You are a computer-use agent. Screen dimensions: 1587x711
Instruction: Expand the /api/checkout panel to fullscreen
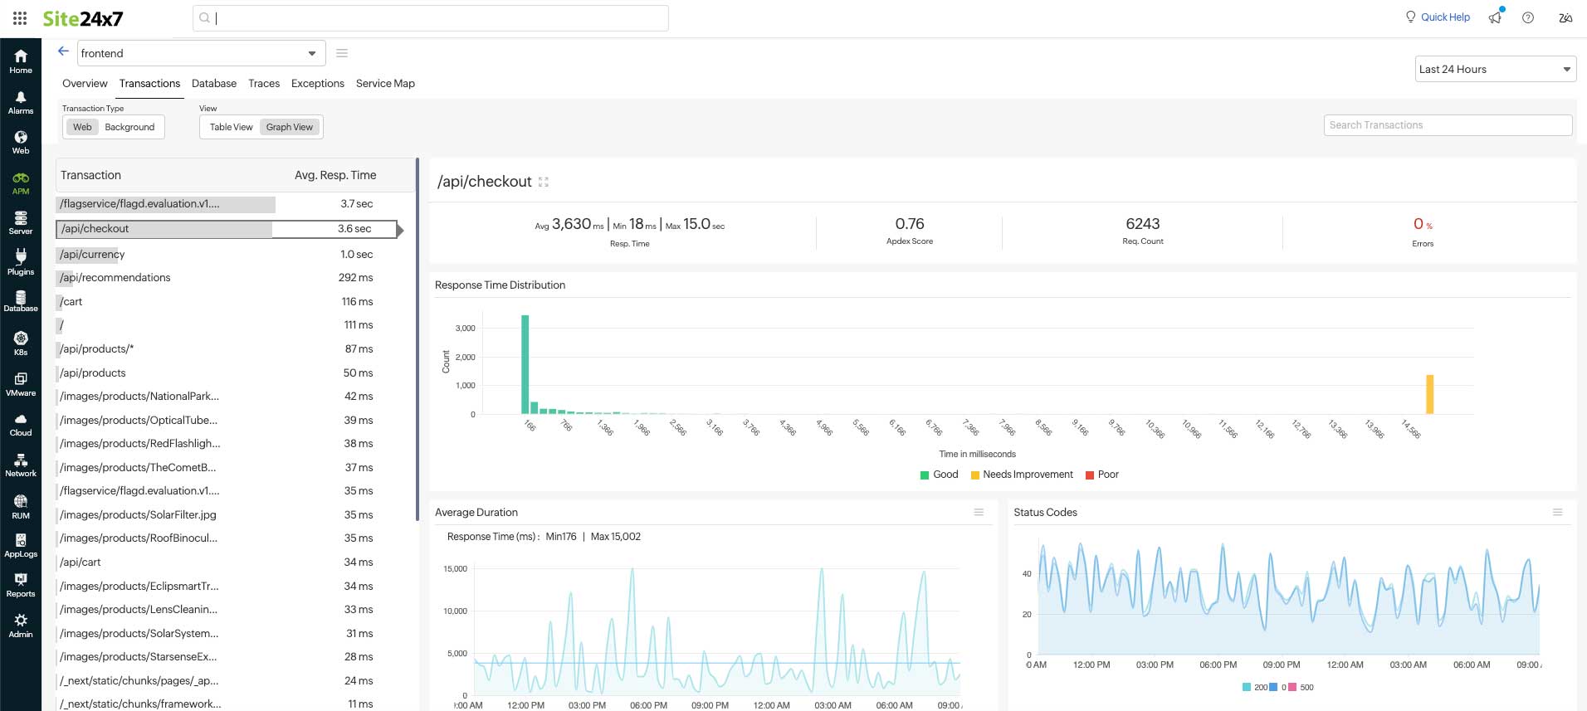pyautogui.click(x=544, y=182)
